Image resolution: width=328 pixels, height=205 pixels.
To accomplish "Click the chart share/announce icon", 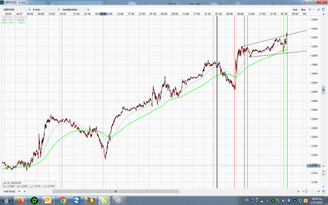I will (319, 9).
